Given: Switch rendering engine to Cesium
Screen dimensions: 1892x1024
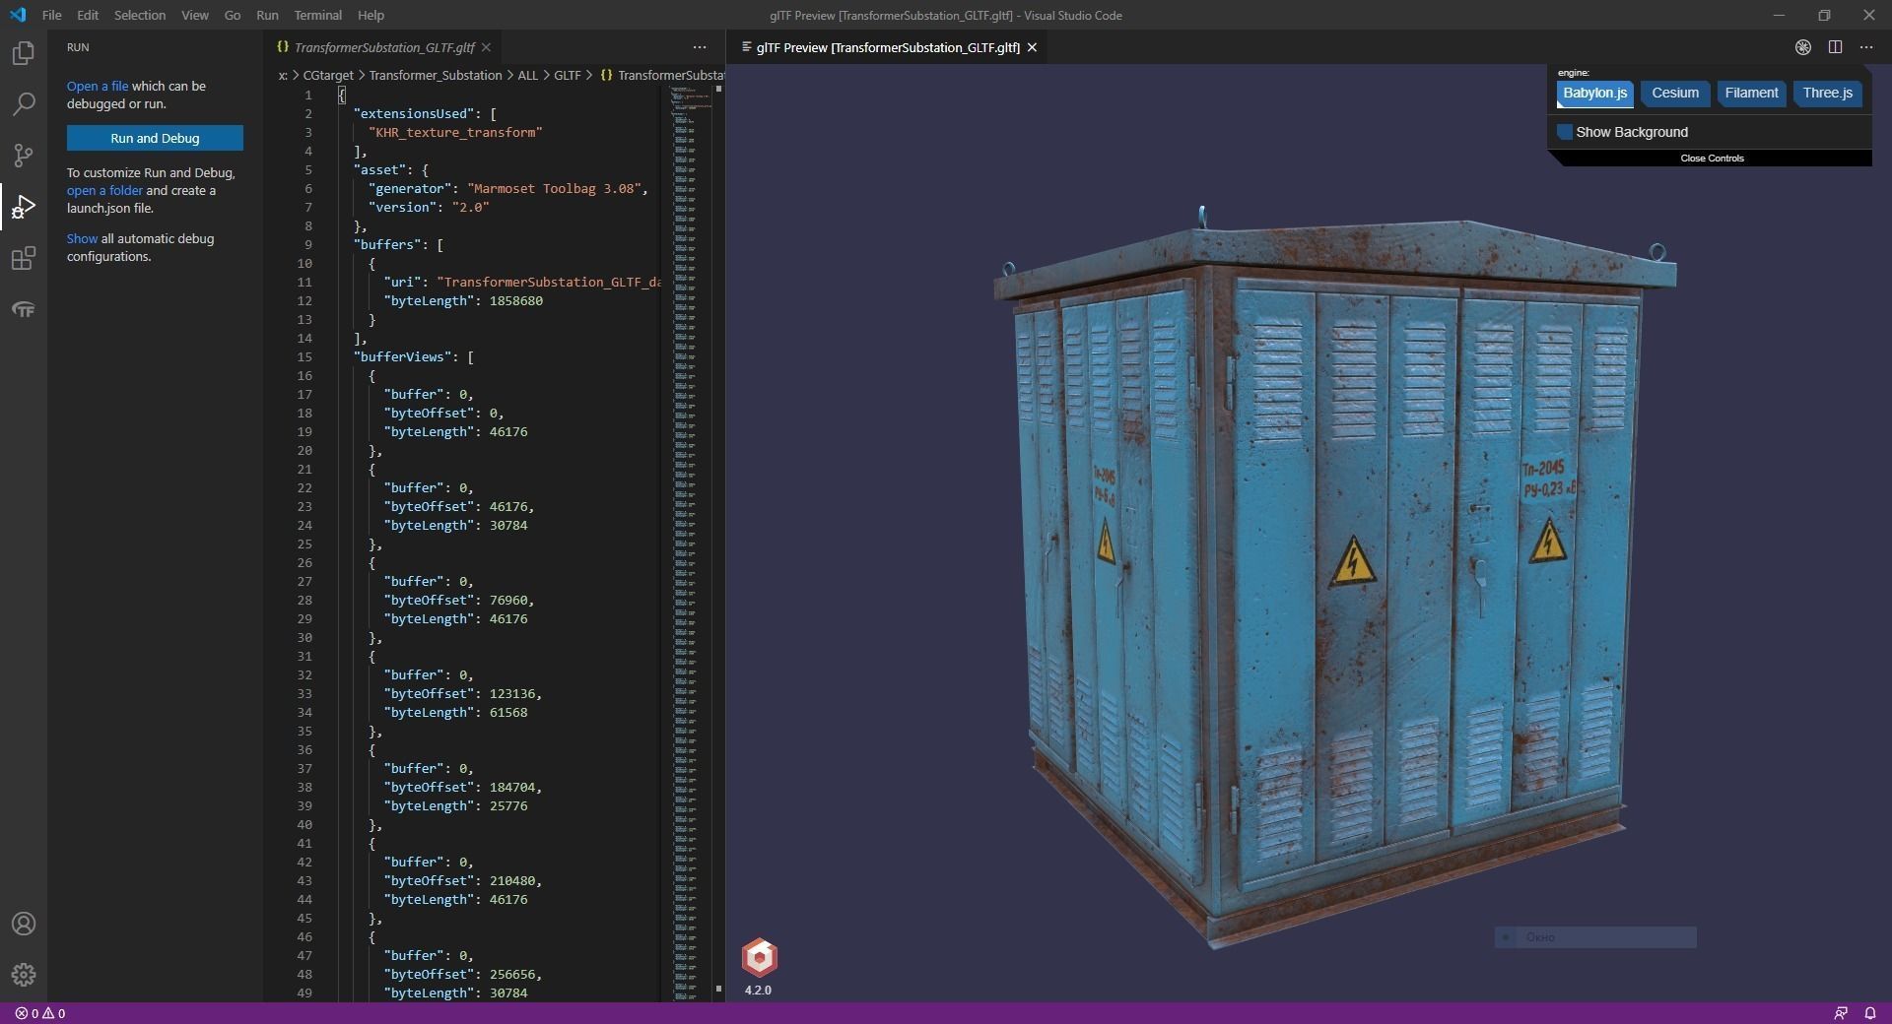Looking at the screenshot, I should pyautogui.click(x=1675, y=94).
